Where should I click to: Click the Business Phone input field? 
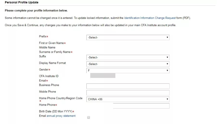click(128, 86)
